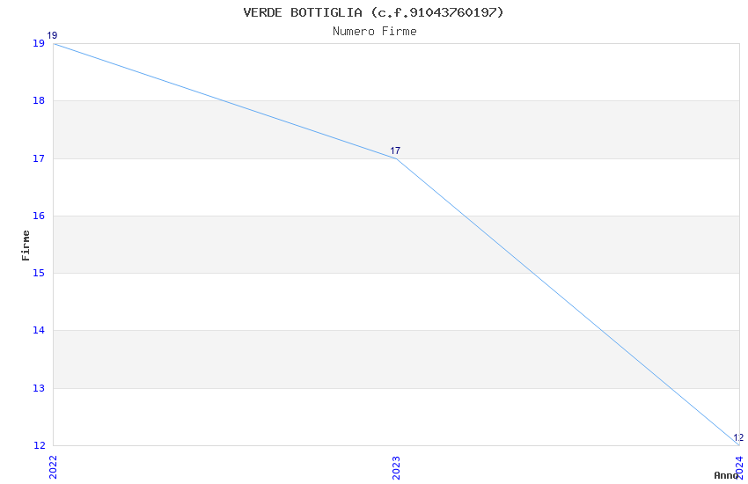
Task: Click the y-axis tick value 14
Action: [39, 331]
